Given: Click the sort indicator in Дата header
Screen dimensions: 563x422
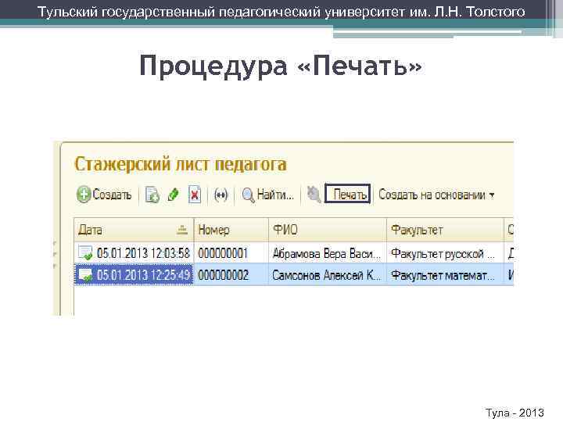Looking at the screenshot, I should click(x=182, y=230).
